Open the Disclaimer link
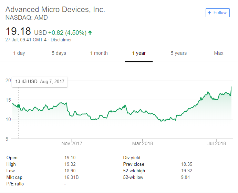 pos(61,40)
